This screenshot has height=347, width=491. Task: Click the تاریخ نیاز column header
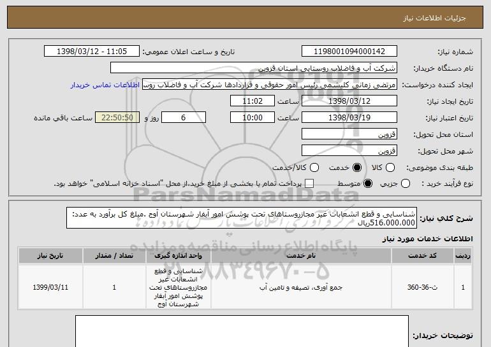[50, 256]
